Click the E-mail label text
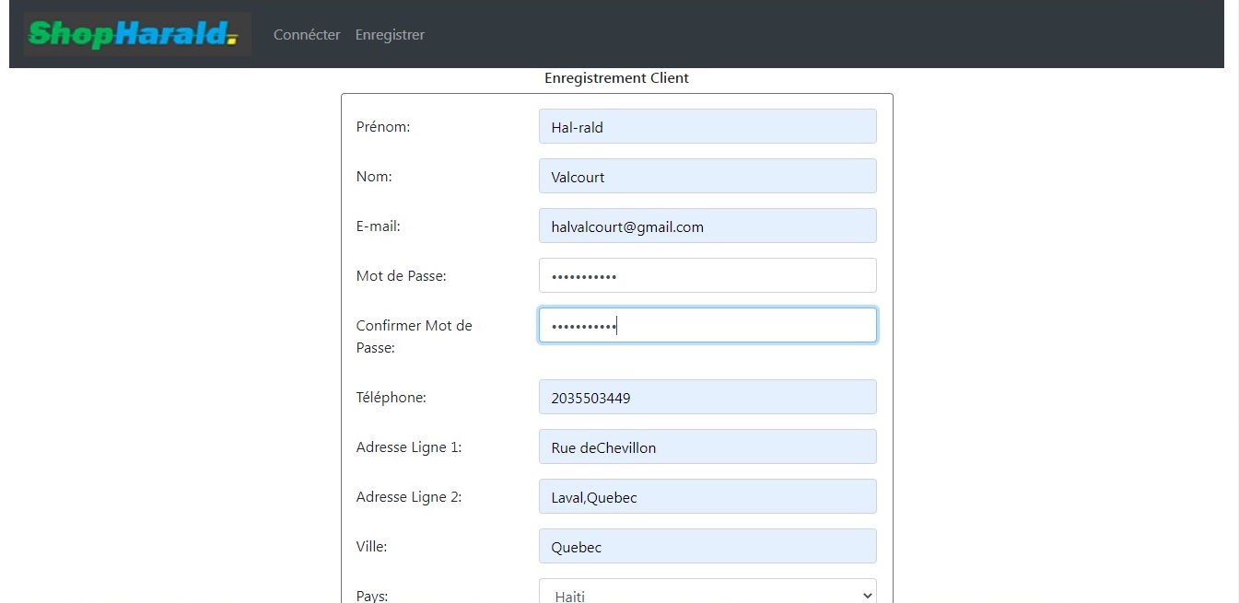This screenshot has height=603, width=1239. pyautogui.click(x=378, y=226)
